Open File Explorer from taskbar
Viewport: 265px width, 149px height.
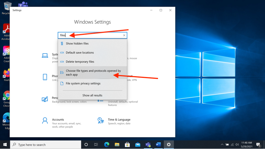point(117,144)
